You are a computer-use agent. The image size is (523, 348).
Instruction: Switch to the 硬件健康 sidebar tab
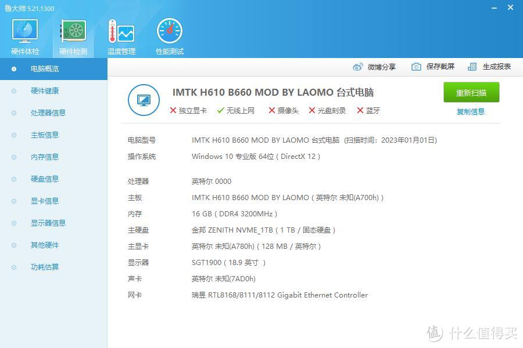click(x=46, y=90)
